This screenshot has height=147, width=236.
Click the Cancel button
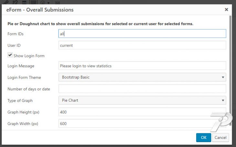tap(220, 138)
